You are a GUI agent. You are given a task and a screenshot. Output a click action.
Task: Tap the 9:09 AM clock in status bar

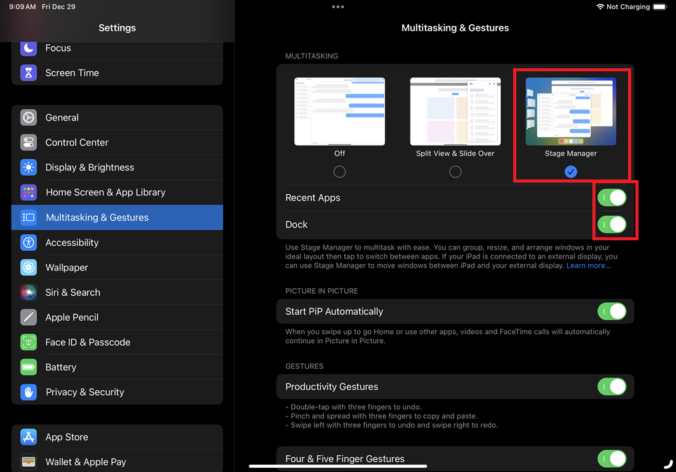coord(22,7)
